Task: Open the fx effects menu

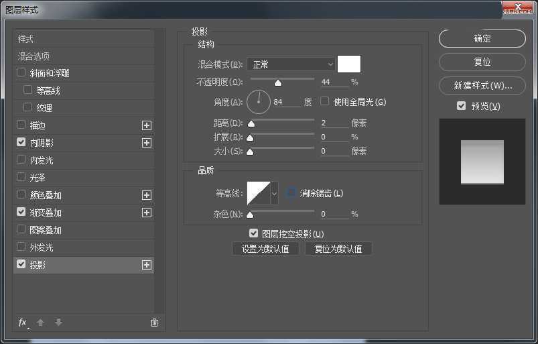Action: pyautogui.click(x=23, y=323)
